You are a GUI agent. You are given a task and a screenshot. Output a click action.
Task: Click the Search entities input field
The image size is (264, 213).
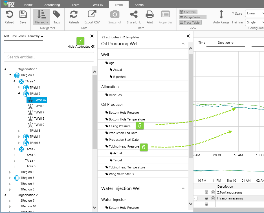point(49,57)
